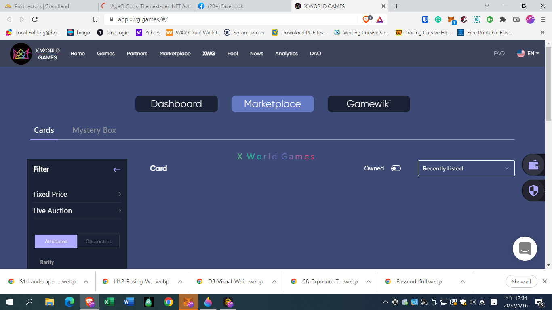Open a new browser tab
This screenshot has height=310, width=552.
tap(396, 6)
